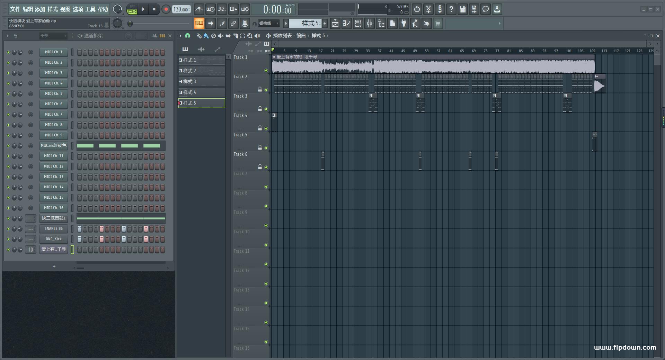
Task: Open the mixer view icon
Action: tap(370, 24)
